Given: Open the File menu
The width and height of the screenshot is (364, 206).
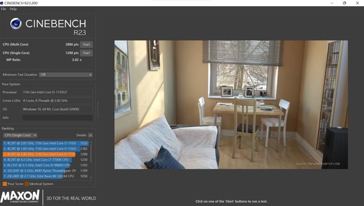Looking at the screenshot, I should 3,9.
